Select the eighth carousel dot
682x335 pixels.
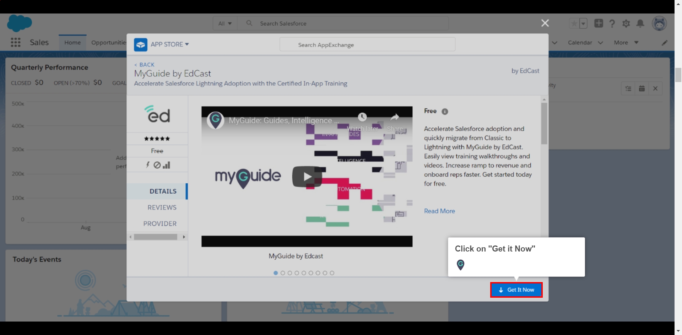click(x=325, y=273)
